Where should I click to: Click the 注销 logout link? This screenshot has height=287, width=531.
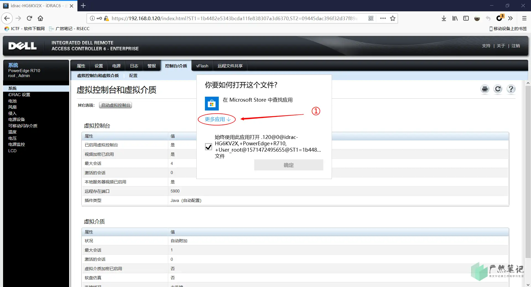[516, 46]
